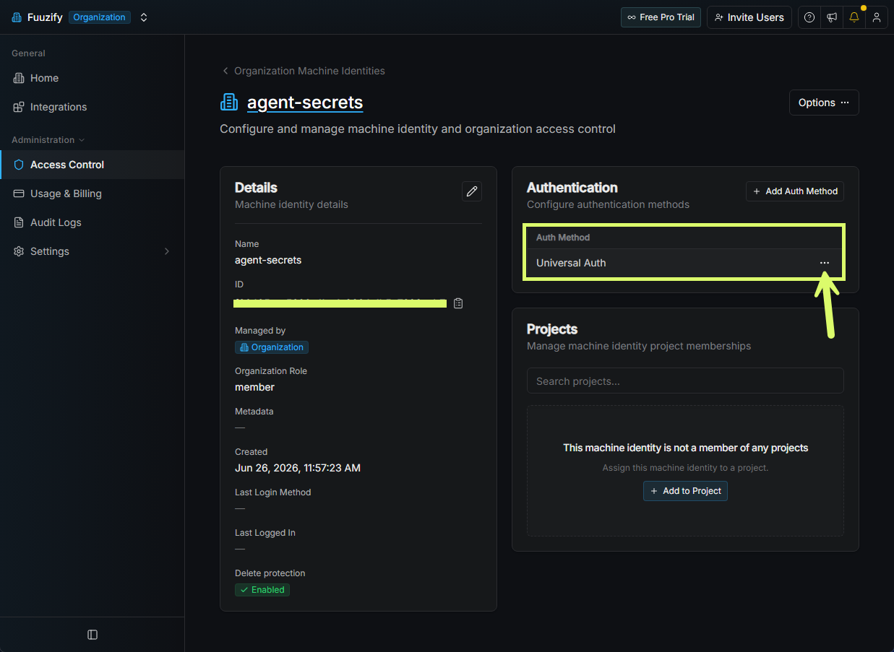Viewport: 894px width, 652px height.
Task: Click the agent-secrets page title
Action: [x=305, y=103]
